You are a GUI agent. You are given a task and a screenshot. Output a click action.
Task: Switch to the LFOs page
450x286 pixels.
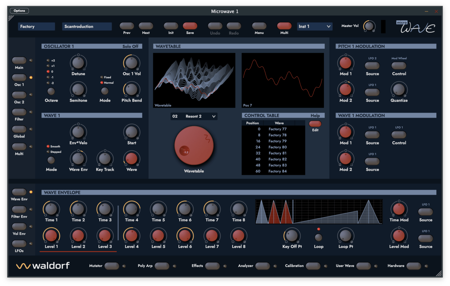pyautogui.click(x=19, y=244)
